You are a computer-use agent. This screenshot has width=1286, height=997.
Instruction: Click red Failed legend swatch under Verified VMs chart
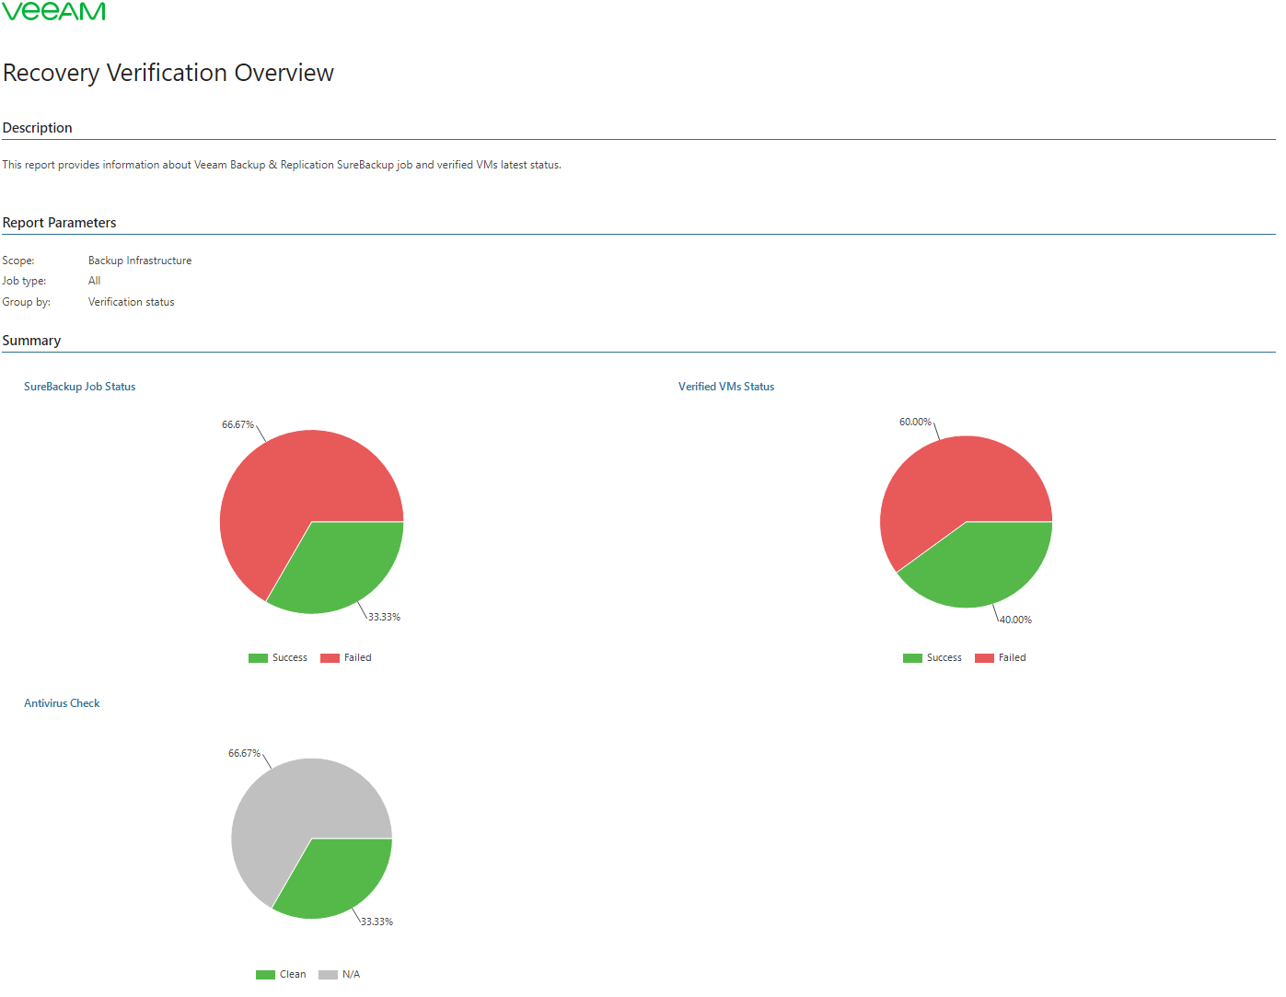(x=984, y=658)
